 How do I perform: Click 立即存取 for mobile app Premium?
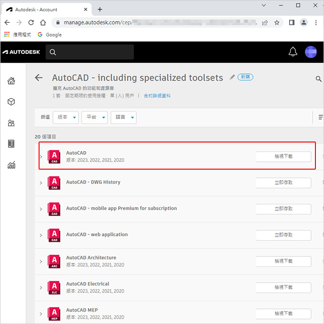click(283, 209)
